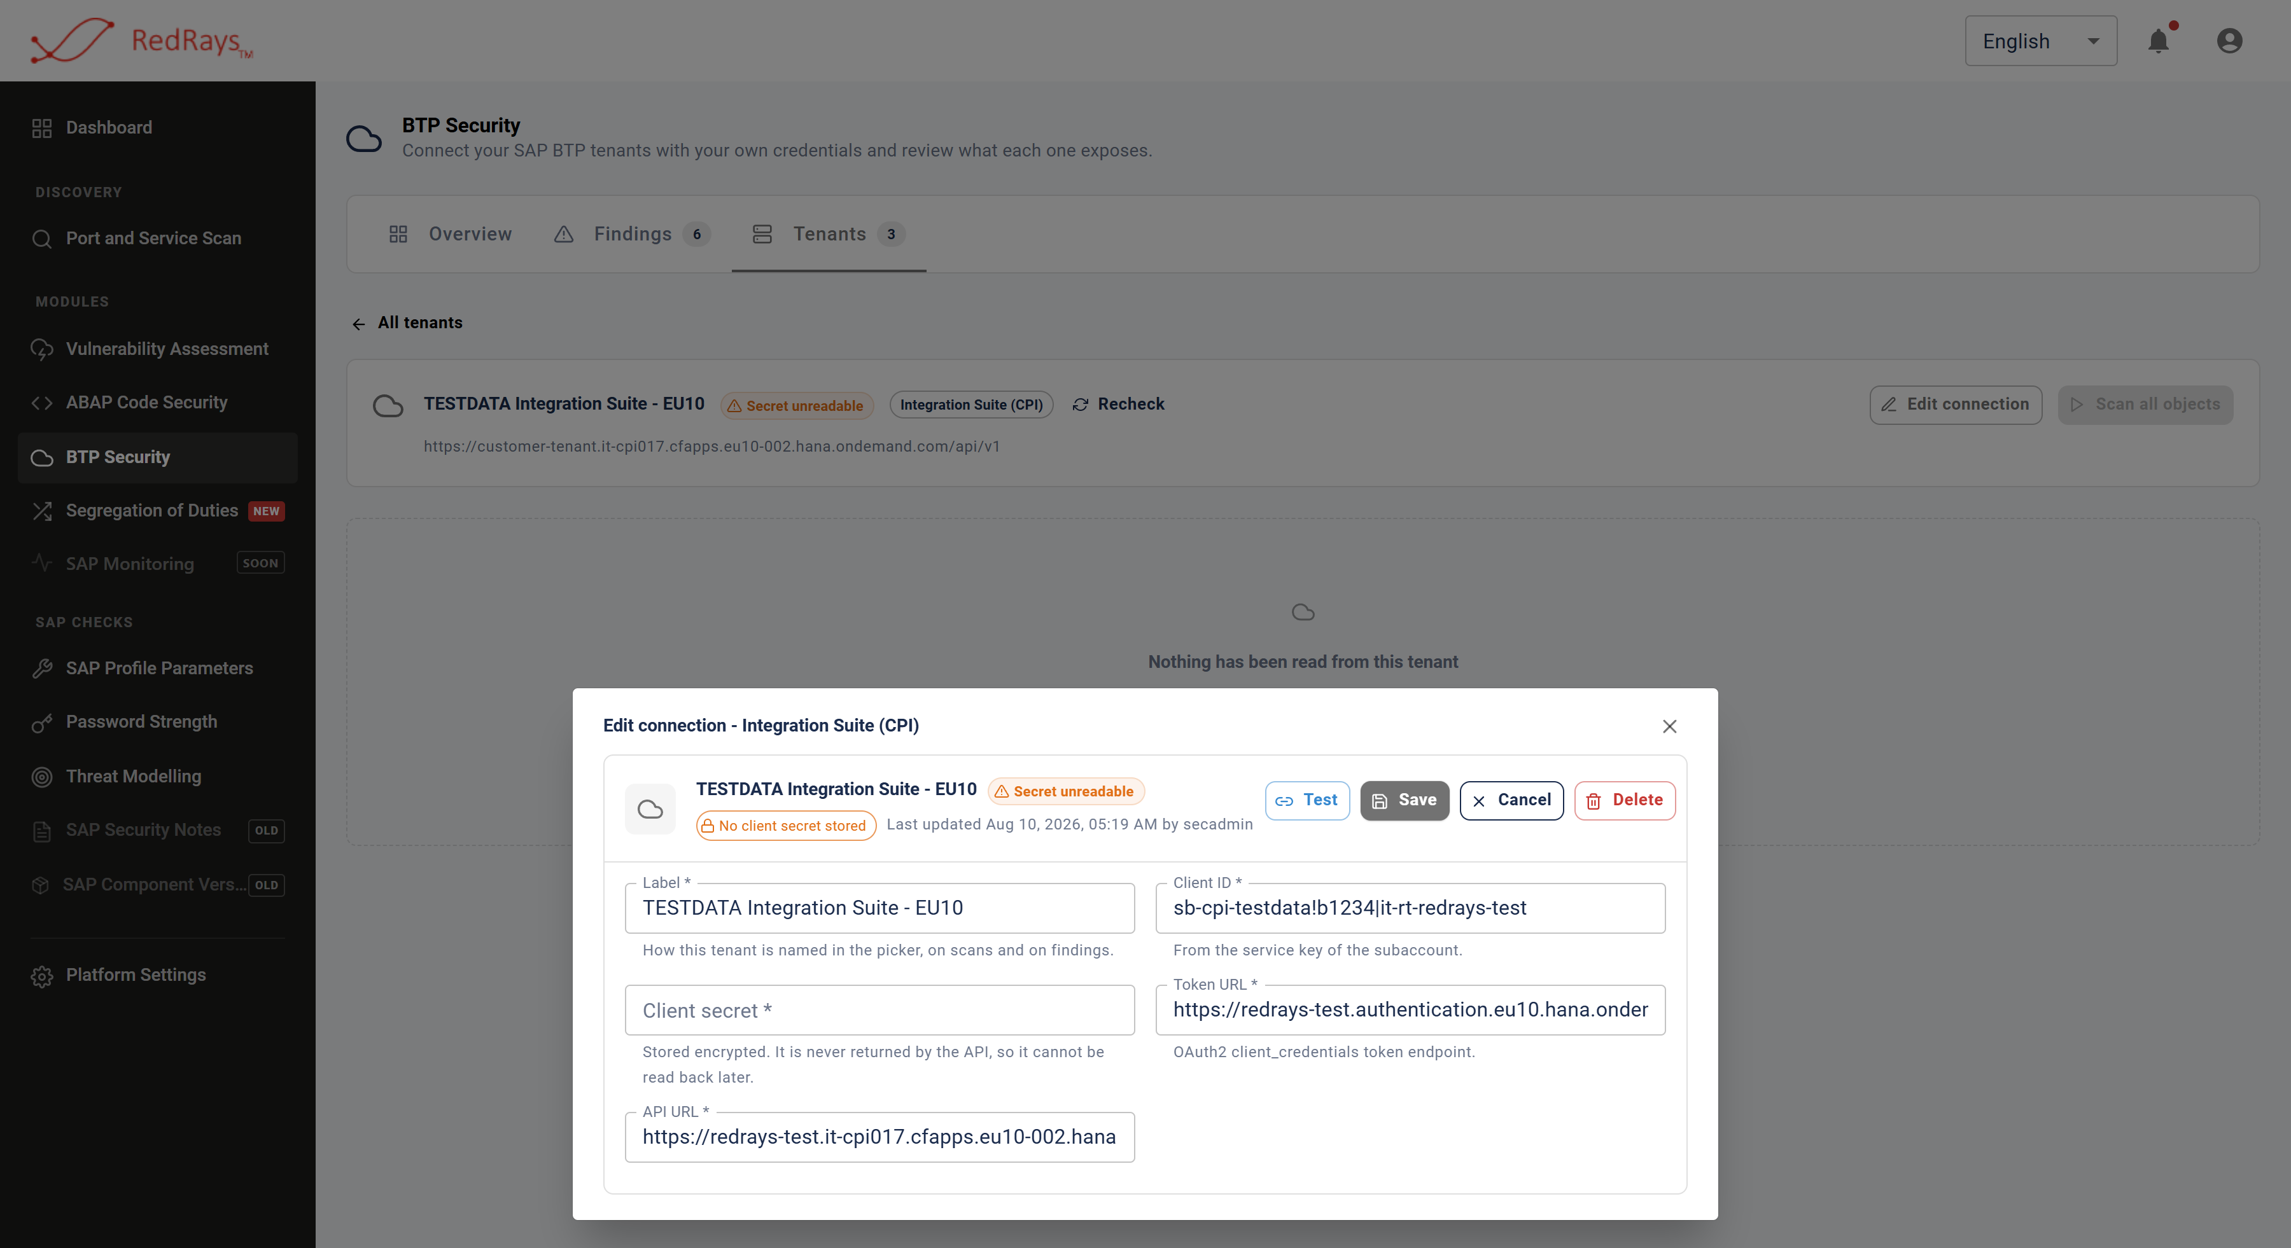The image size is (2291, 1248).
Task: Click the Password Strength key icon
Action: point(42,723)
